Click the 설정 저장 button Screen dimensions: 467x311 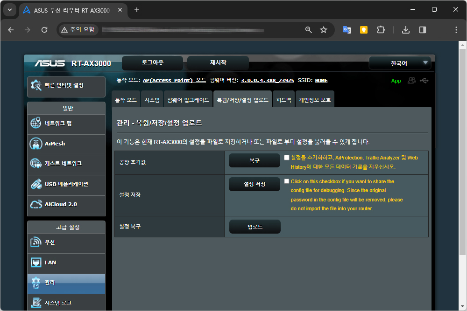click(x=255, y=184)
